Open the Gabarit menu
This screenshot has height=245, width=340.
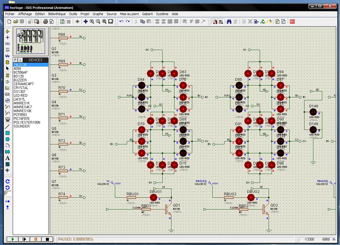coord(147,14)
